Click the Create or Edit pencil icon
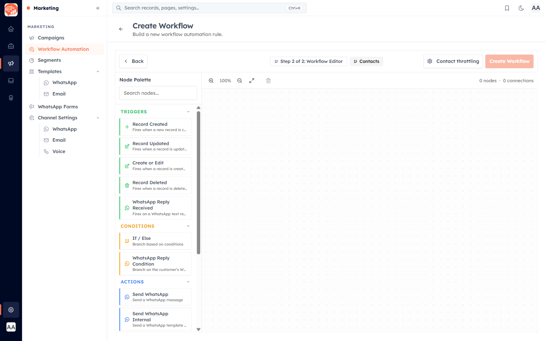This screenshot has width=546, height=341. [x=127, y=166]
